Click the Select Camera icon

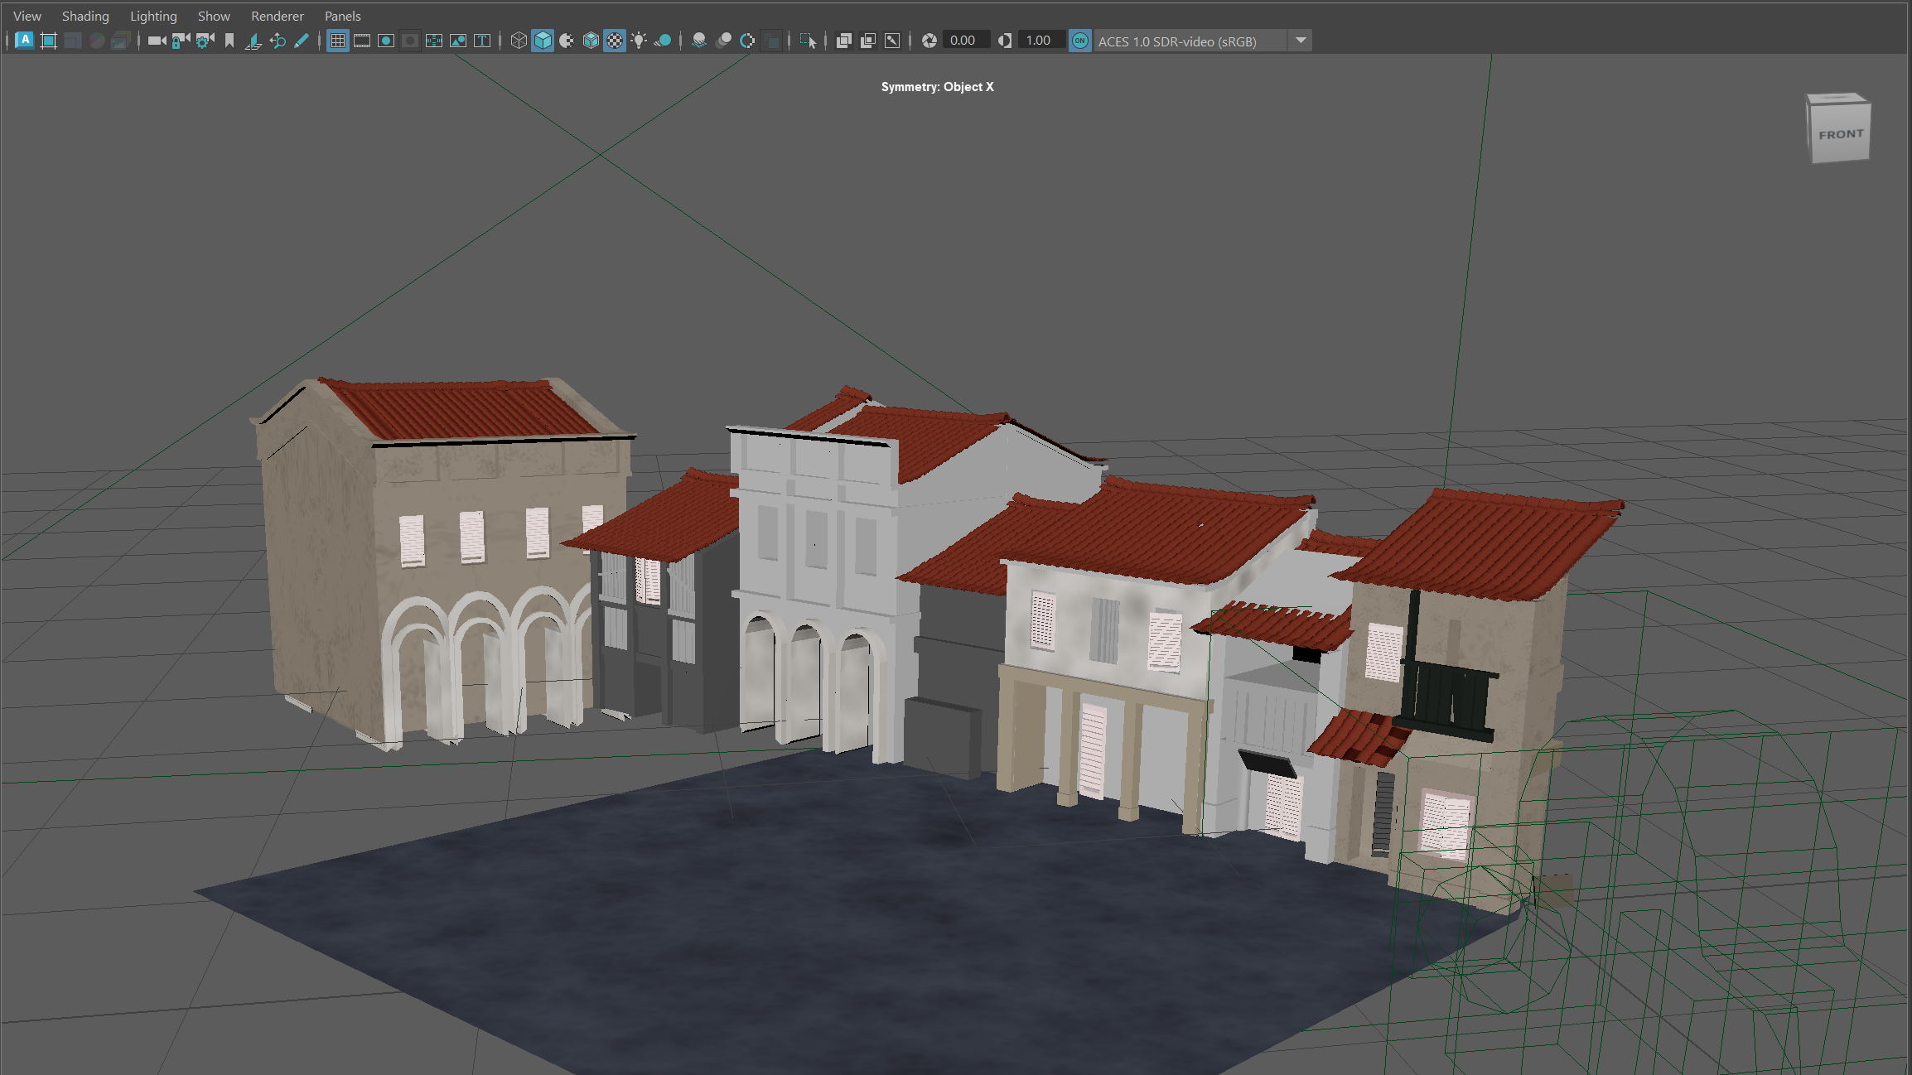click(x=157, y=41)
